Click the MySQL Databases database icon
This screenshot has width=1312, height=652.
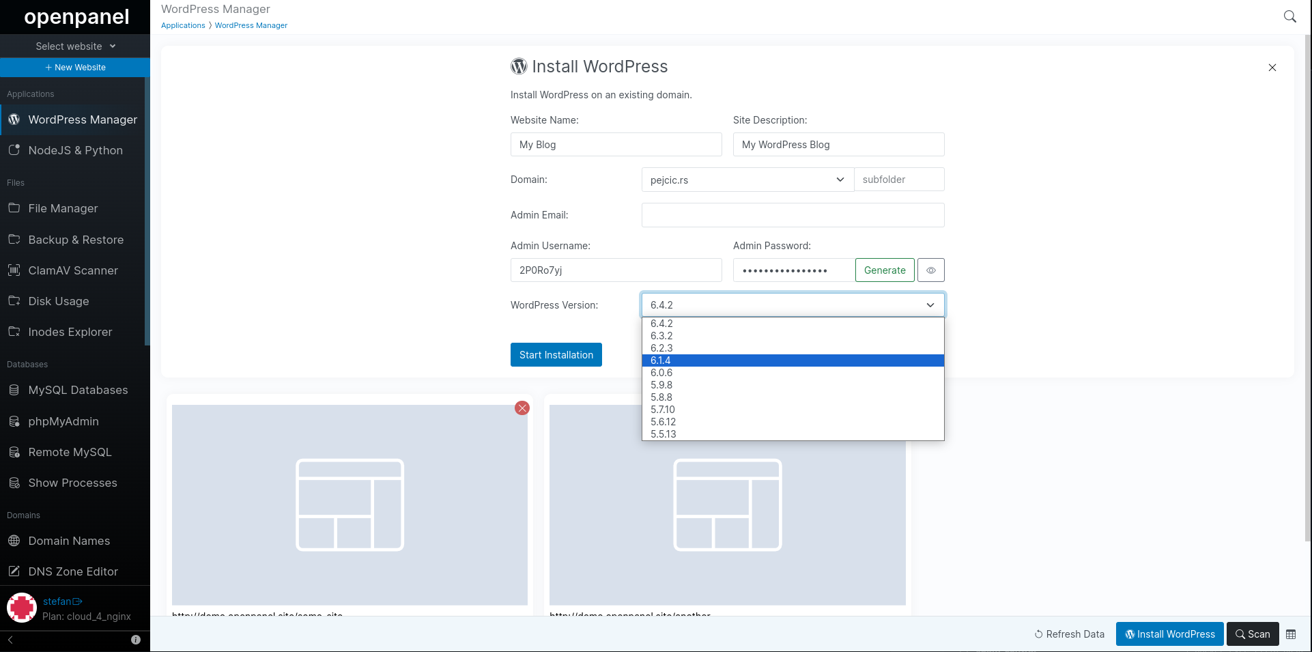pyautogui.click(x=14, y=390)
